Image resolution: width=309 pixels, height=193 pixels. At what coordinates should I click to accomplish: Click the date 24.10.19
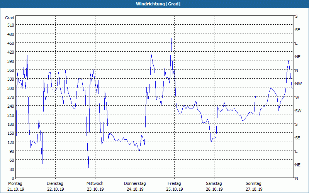coord(135,189)
